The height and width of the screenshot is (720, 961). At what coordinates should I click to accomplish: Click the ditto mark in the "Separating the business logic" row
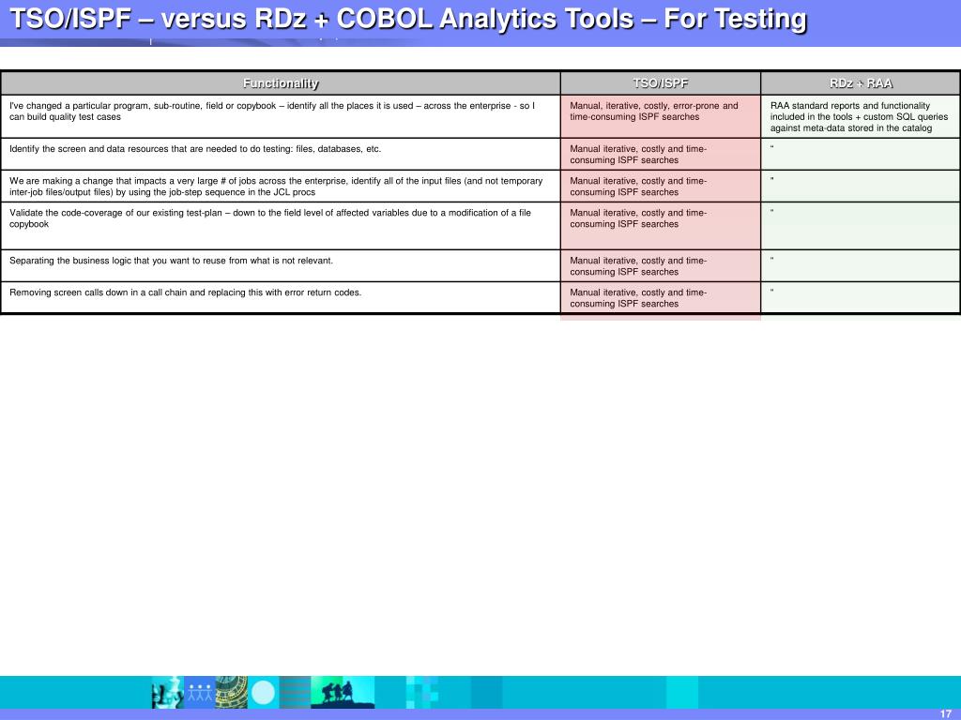coord(771,259)
